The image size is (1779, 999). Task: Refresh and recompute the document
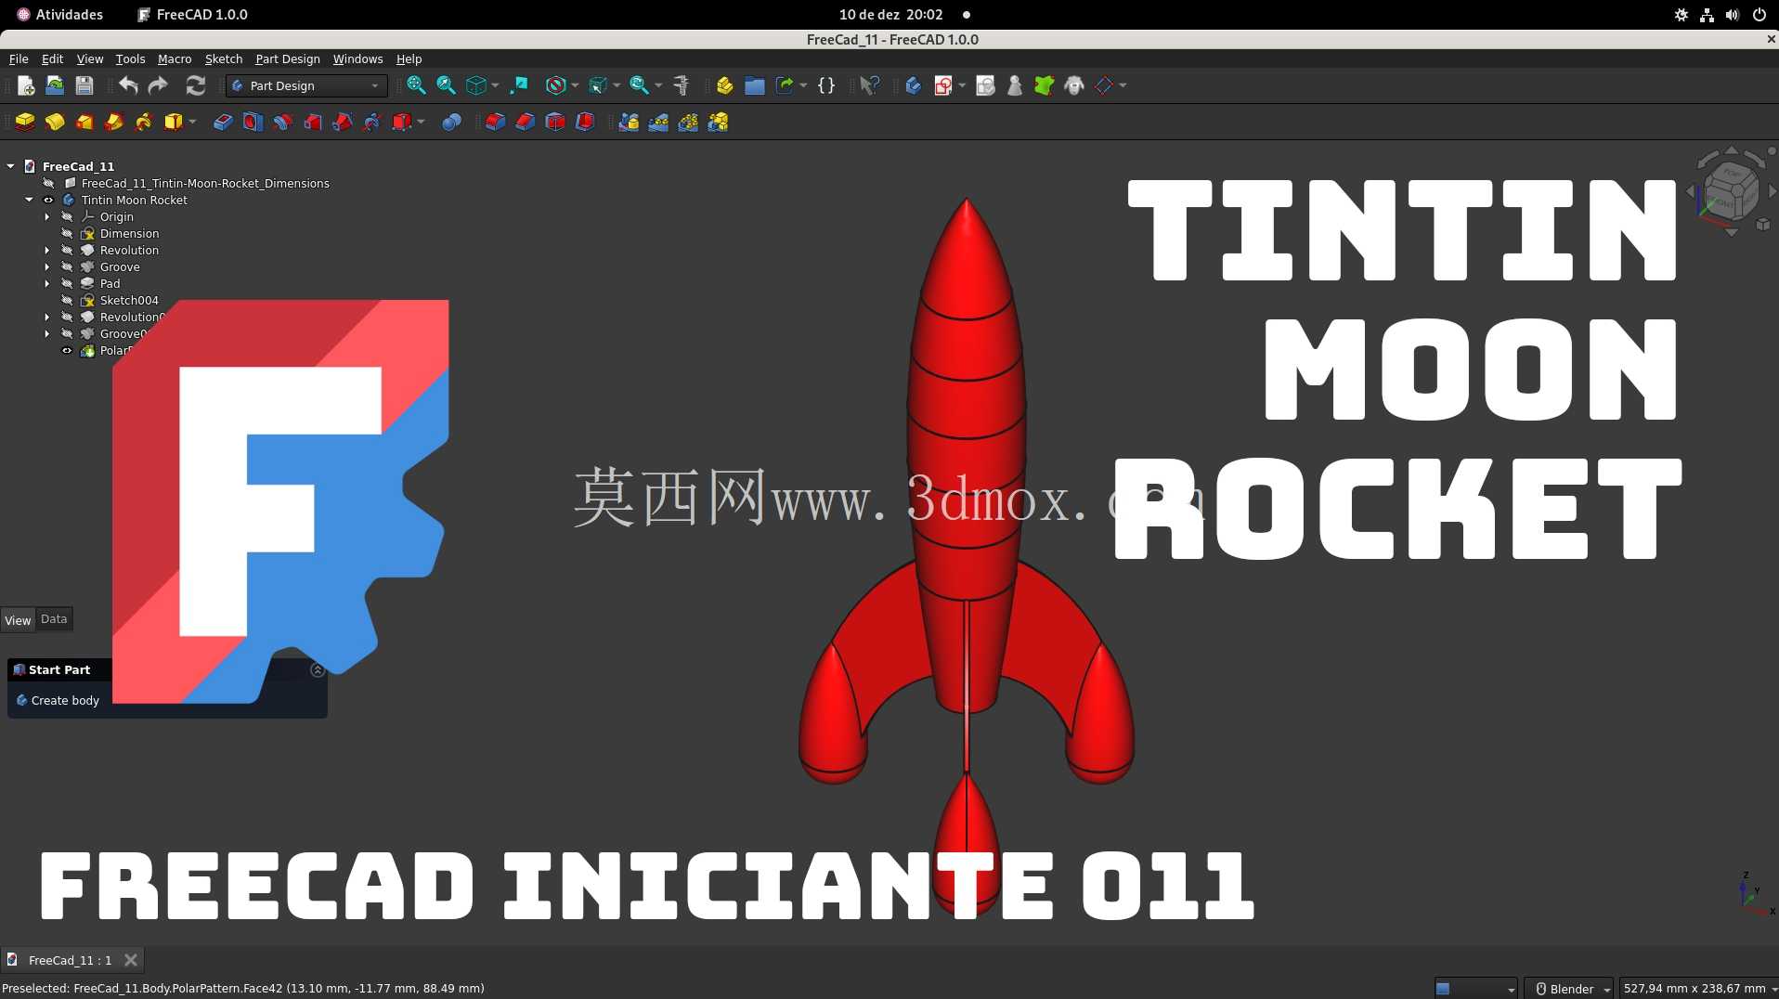pos(195,85)
